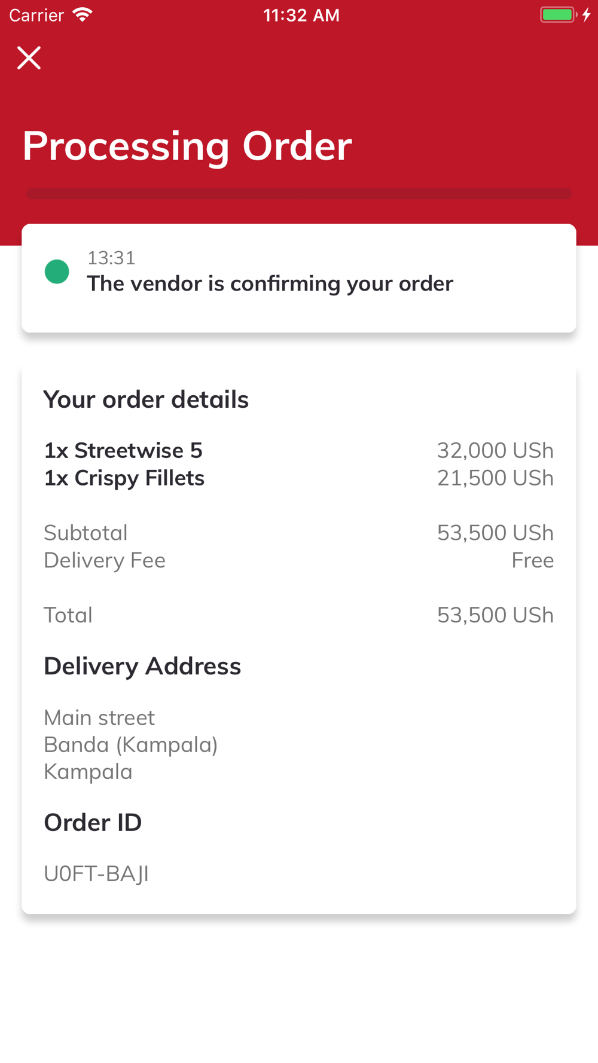Tap the Total 53,500 USh amount
The height and width of the screenshot is (1063, 598).
click(495, 615)
